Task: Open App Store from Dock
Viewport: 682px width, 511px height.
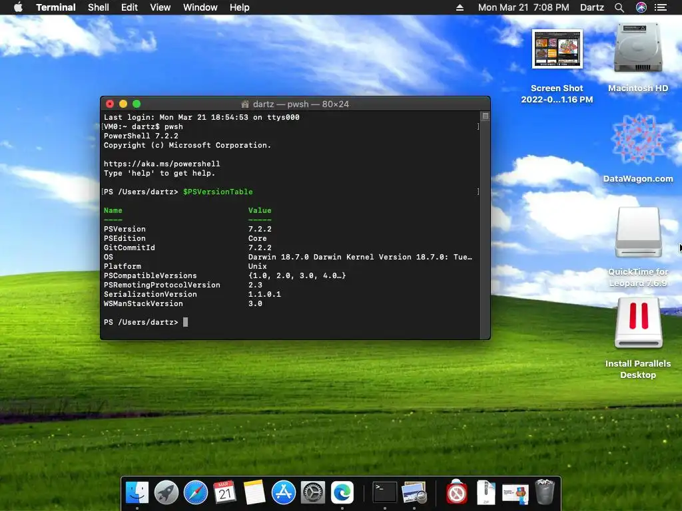Action: click(283, 492)
